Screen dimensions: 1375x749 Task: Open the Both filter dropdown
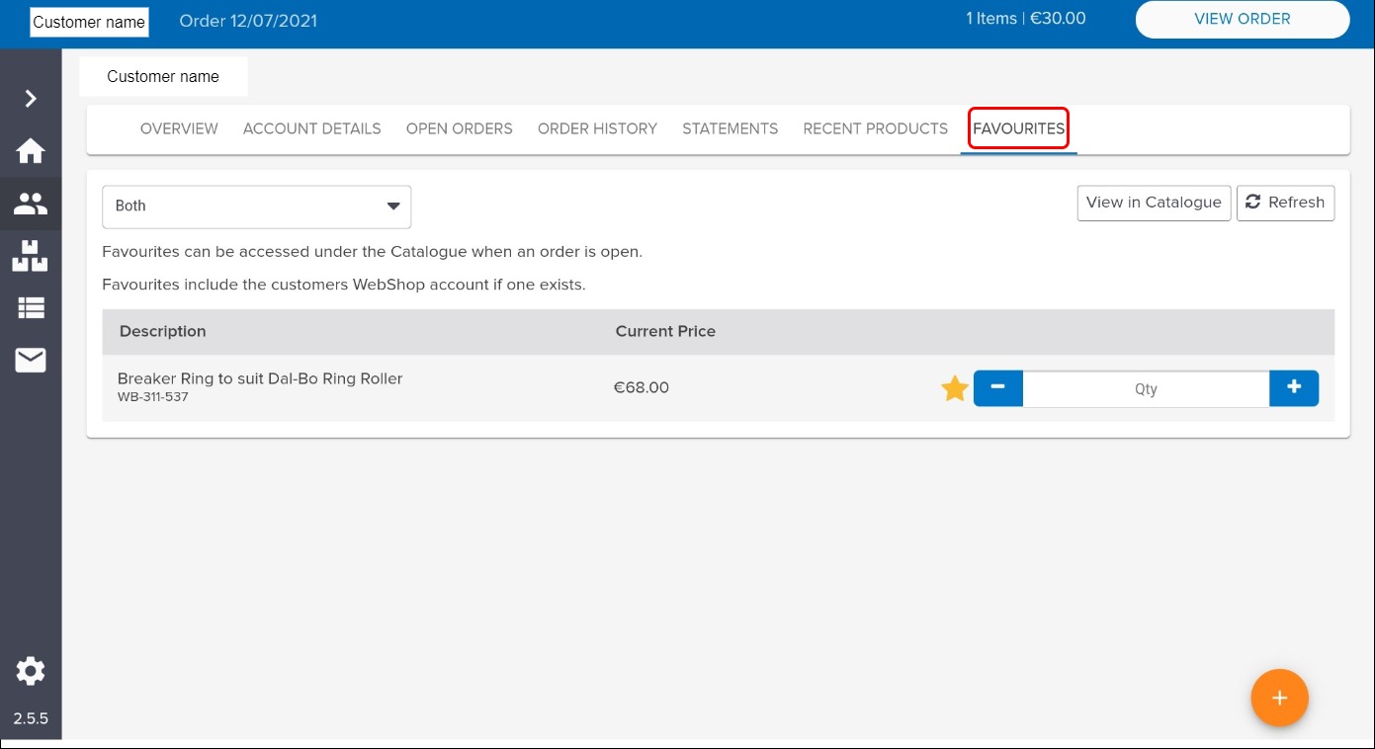256,207
